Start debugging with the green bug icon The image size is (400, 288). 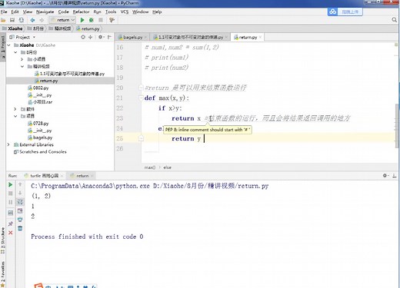click(91, 20)
